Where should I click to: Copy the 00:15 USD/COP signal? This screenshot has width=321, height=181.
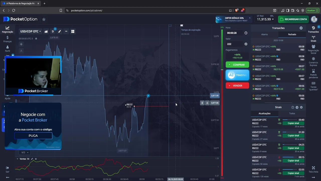pos(293,160)
